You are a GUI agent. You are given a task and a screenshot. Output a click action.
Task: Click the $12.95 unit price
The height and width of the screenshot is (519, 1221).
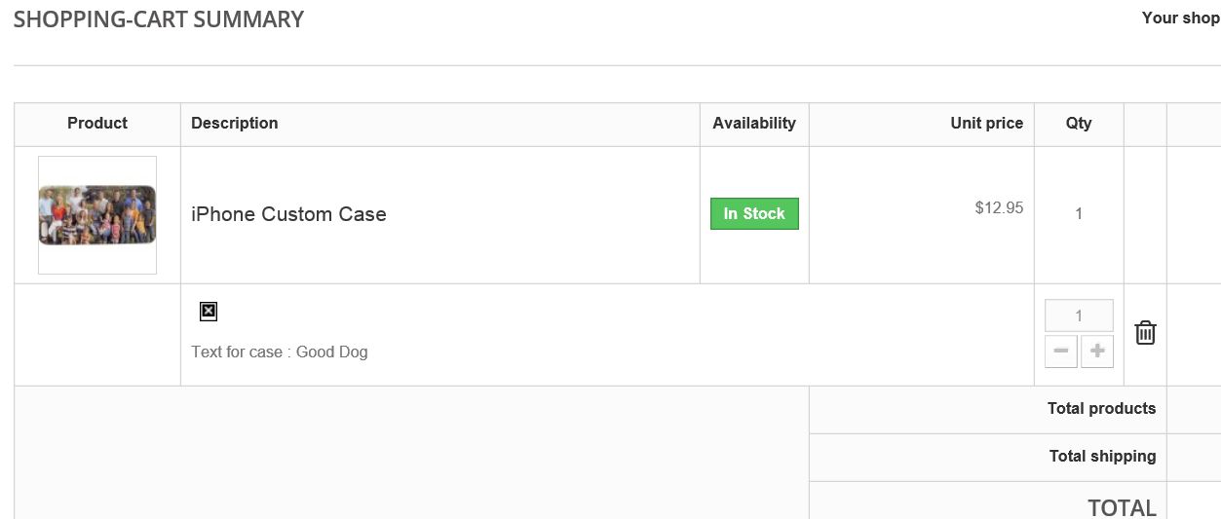point(999,207)
